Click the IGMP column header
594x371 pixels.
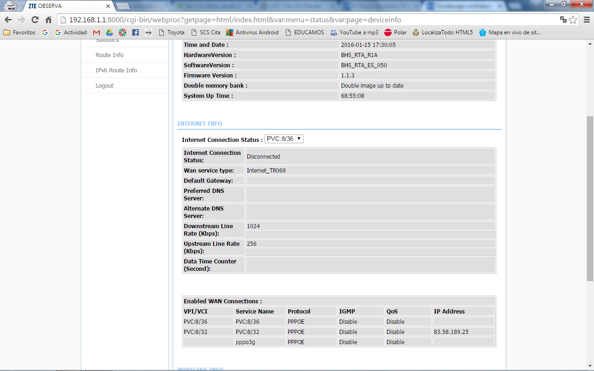tap(347, 312)
